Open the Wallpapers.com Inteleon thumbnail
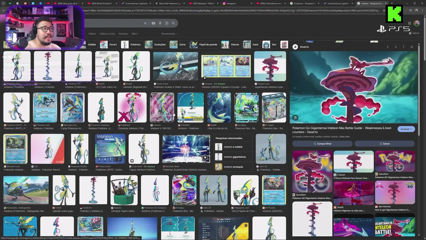 (x=245, y=190)
